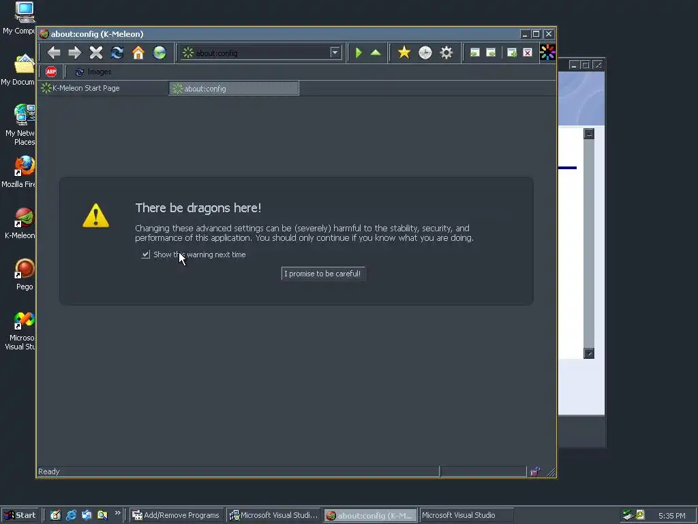Image resolution: width=698 pixels, height=524 pixels.
Task: Toggle Images button in the privacy bar
Action: coord(93,72)
